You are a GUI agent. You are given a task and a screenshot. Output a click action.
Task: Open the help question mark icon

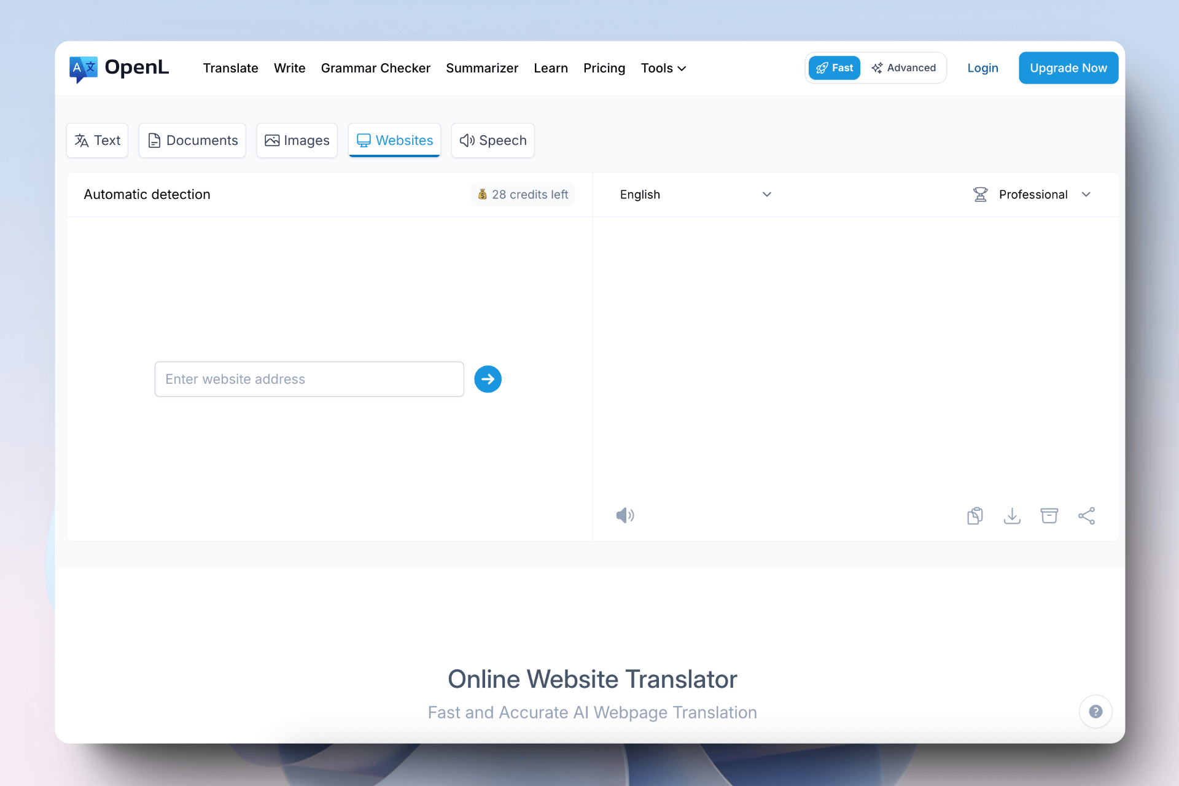1095,711
